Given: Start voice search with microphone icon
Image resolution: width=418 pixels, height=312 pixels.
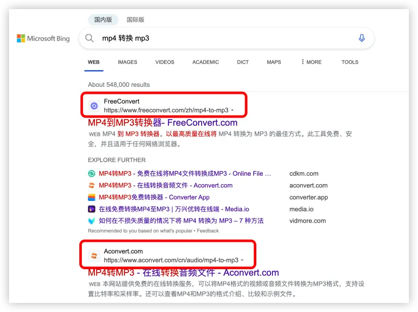Looking at the screenshot, I should (x=361, y=38).
